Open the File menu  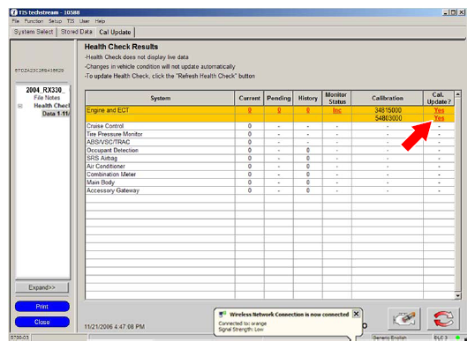[15, 21]
